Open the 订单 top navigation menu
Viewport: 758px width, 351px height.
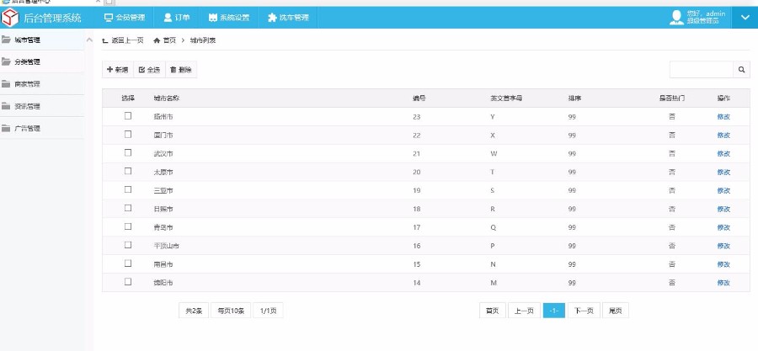tap(177, 18)
